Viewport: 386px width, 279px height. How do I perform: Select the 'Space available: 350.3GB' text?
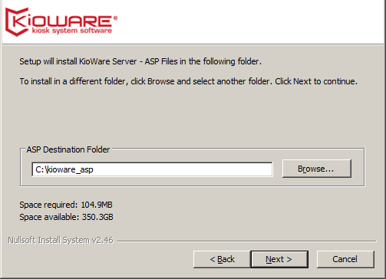[66, 217]
